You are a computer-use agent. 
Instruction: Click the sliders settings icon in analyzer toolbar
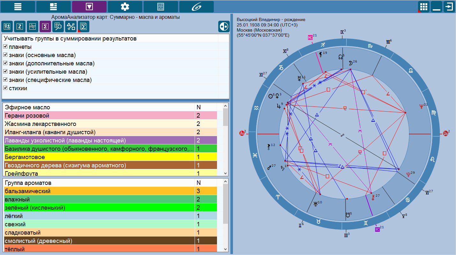click(7, 27)
